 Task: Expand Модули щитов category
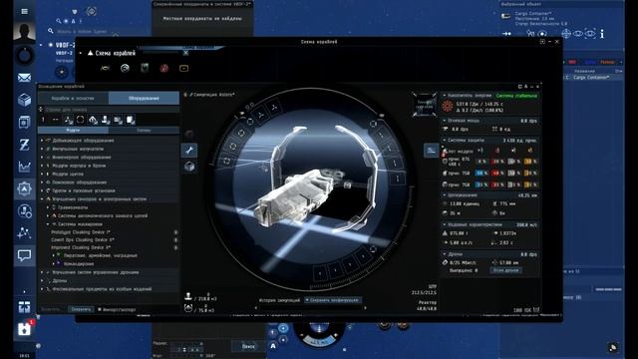[x=42, y=174]
